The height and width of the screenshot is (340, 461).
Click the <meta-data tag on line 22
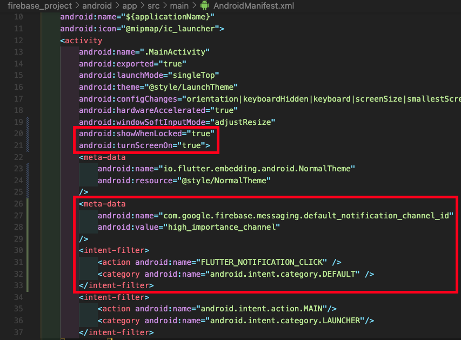[x=102, y=157]
